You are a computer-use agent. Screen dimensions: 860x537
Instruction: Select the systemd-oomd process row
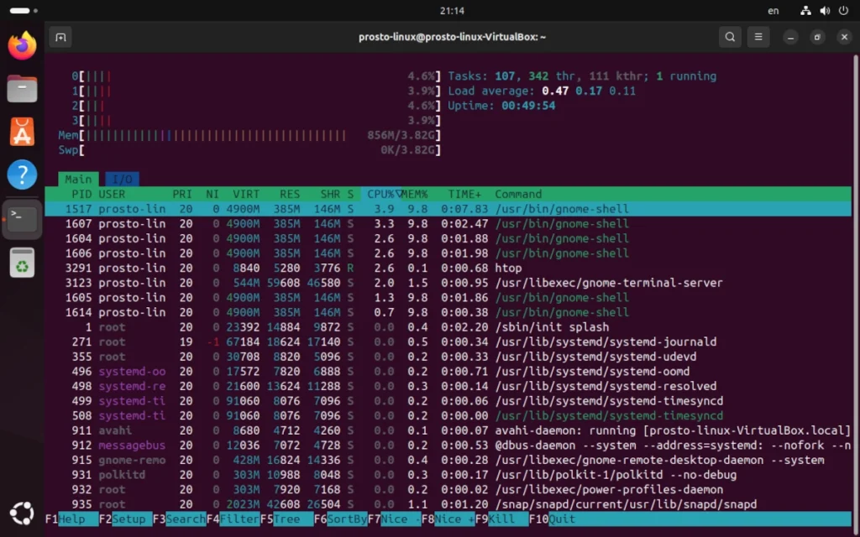[x=448, y=372]
